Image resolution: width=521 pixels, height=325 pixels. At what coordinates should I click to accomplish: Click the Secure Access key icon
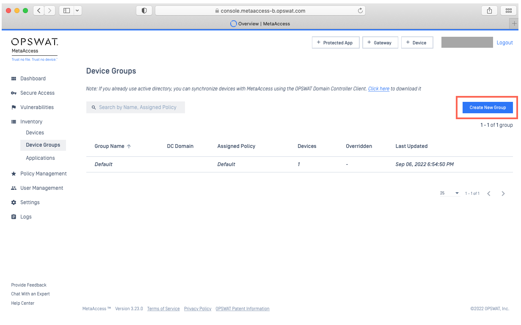tap(14, 93)
